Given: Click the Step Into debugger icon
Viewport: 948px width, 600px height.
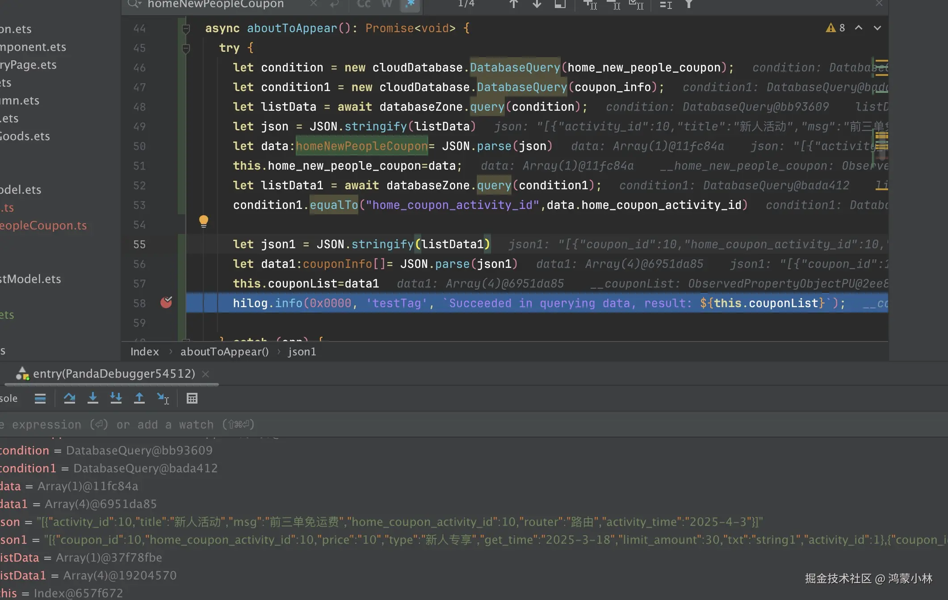Looking at the screenshot, I should [x=92, y=398].
